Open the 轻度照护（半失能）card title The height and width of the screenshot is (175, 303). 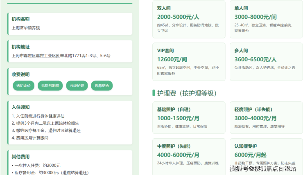(x=253, y=110)
